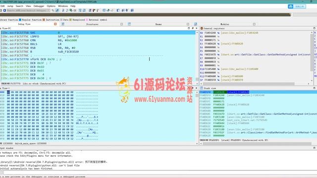The image size is (317, 178).
Task: Click the External symbol legend color swatch
Action: 87,20
